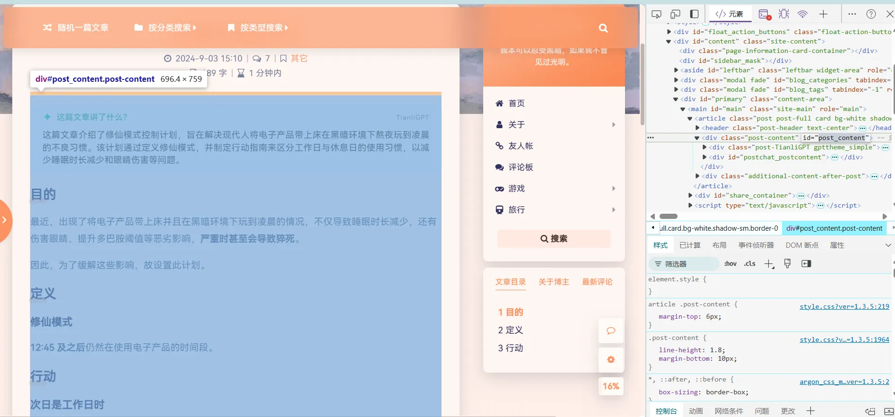Click the 首页 home icon in sidebar

499,103
